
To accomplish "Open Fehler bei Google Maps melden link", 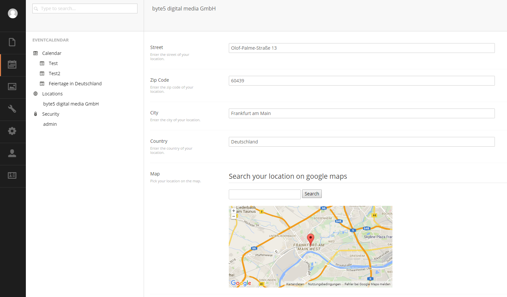I will pos(368,284).
